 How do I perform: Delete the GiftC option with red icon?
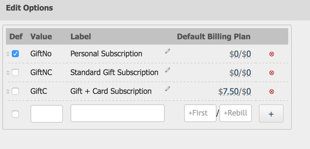[272, 92]
